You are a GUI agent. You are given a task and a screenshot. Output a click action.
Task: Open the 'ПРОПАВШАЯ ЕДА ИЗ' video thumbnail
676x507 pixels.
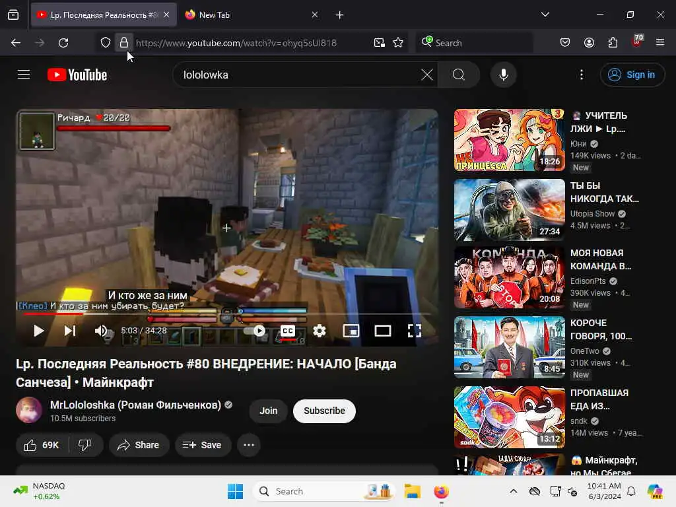(x=509, y=417)
